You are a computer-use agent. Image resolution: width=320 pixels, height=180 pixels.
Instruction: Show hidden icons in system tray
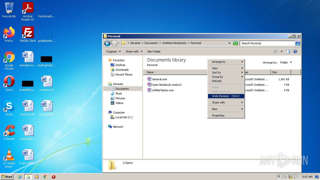pos(279,177)
